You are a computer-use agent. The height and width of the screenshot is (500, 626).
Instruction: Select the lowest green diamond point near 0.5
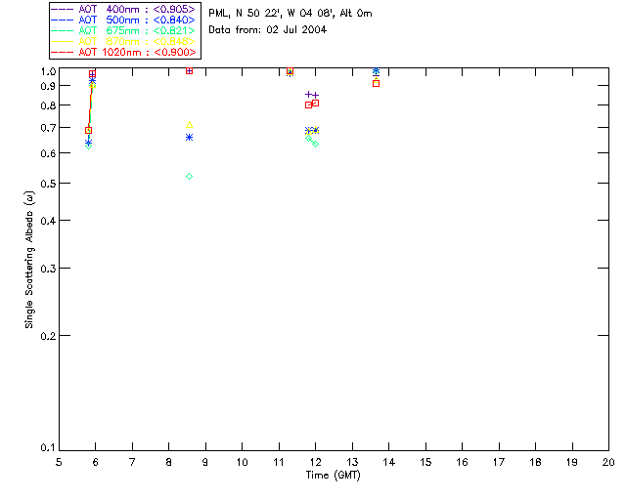[189, 176]
